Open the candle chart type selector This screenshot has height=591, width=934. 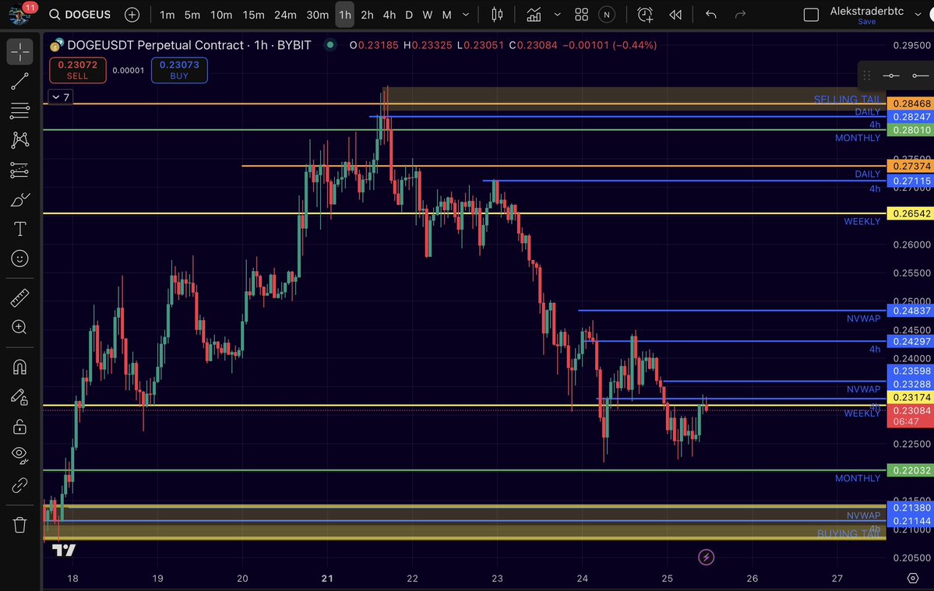[x=497, y=15]
